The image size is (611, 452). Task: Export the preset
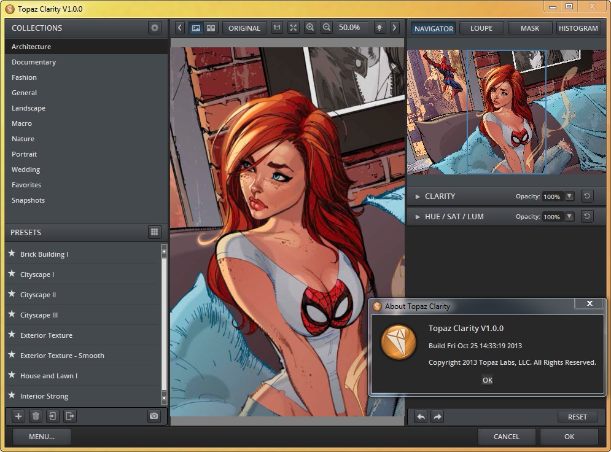coord(70,416)
